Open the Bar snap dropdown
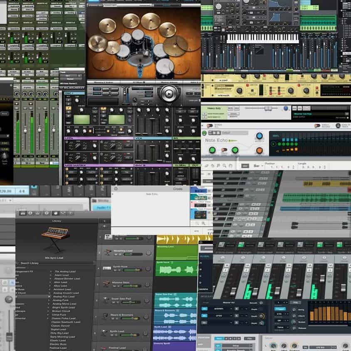This screenshot has height=351, width=351. click(x=258, y=166)
